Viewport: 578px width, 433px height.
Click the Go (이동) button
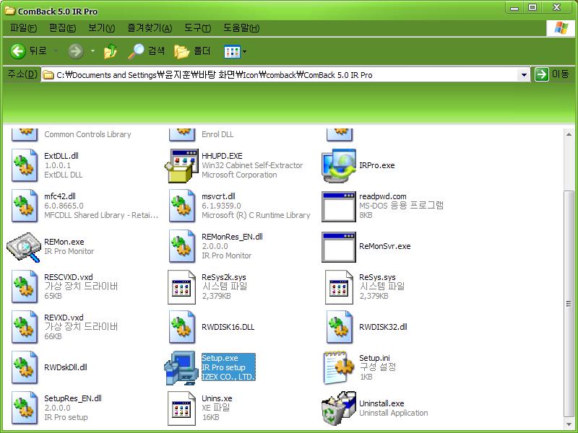[551, 74]
